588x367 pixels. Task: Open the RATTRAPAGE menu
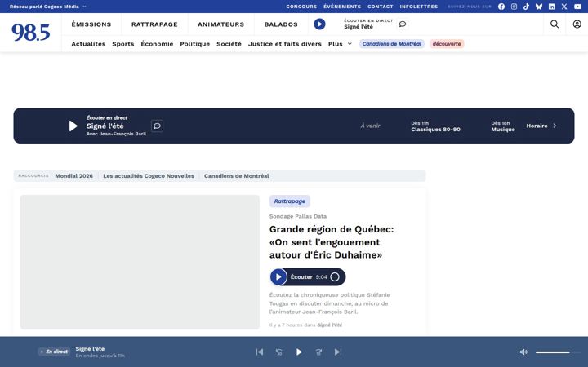(154, 24)
